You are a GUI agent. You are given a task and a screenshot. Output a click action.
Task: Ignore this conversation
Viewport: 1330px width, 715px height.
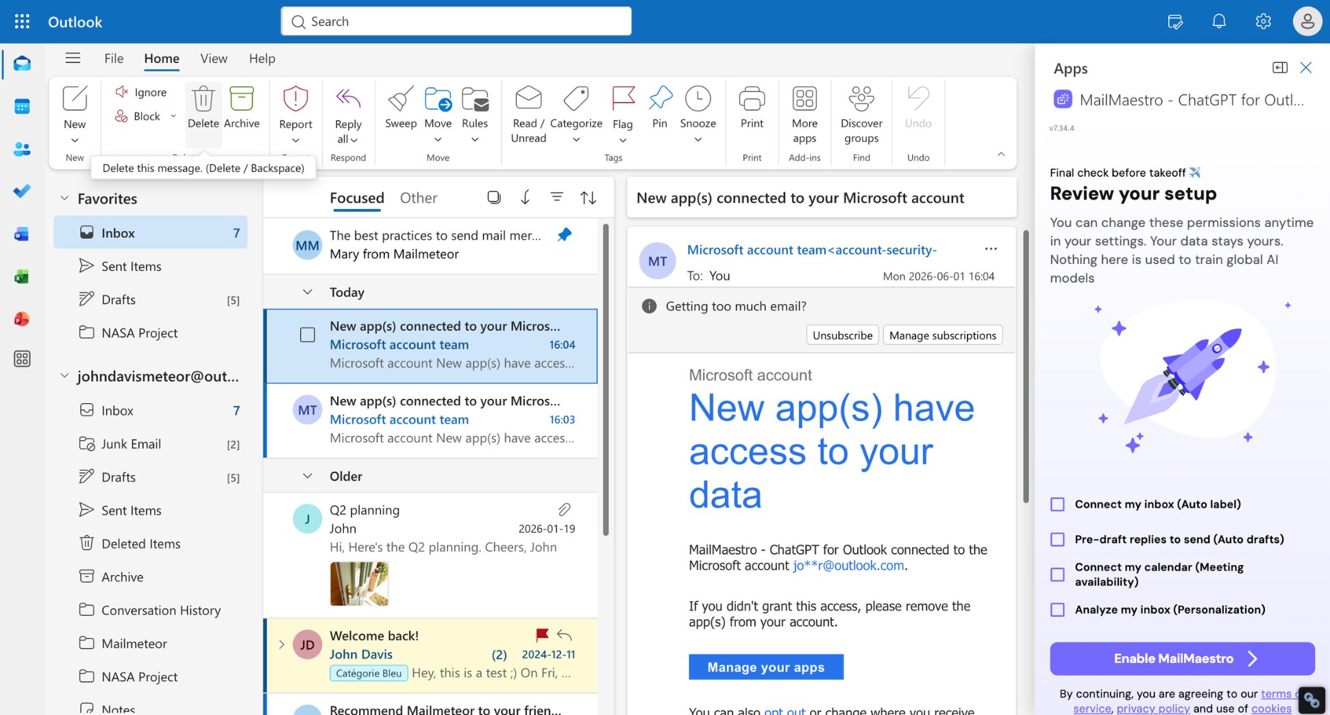point(141,92)
